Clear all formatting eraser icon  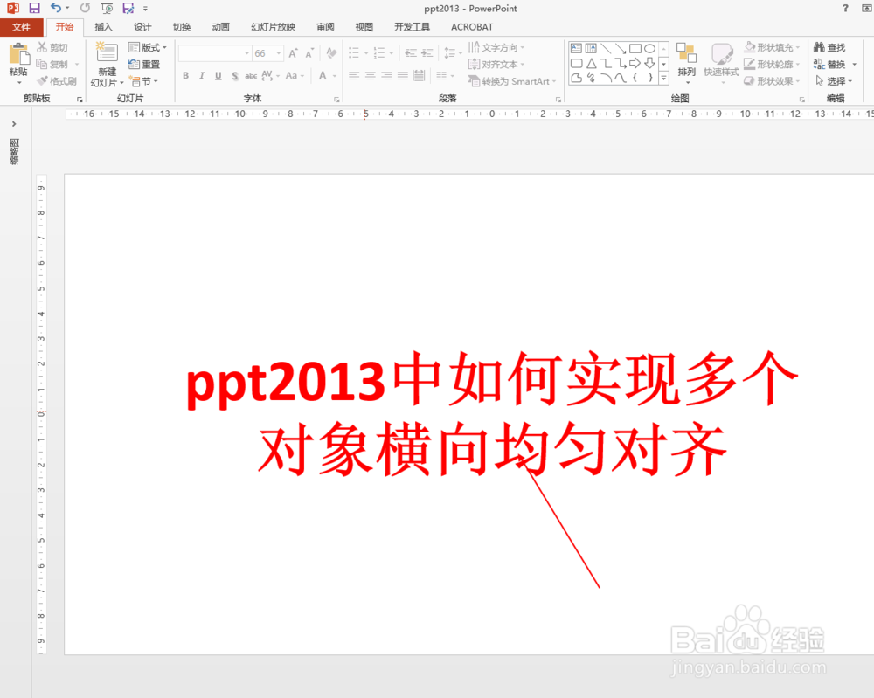click(x=331, y=53)
